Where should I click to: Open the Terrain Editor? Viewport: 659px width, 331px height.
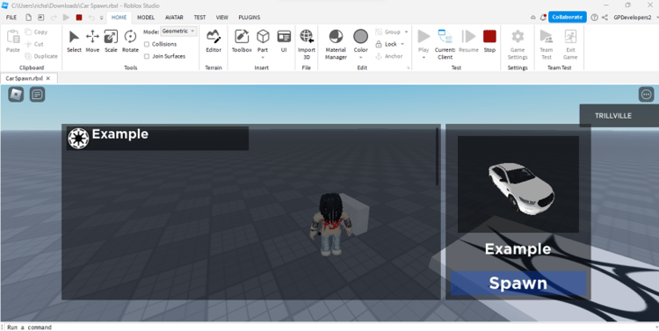pos(214,41)
